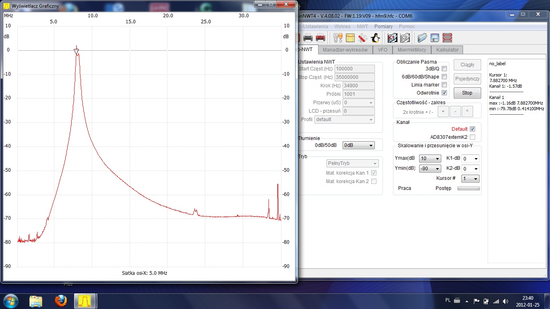Viewport: 550px width, 309px height.
Task: Switch to the VFO tab
Action: tap(382, 50)
